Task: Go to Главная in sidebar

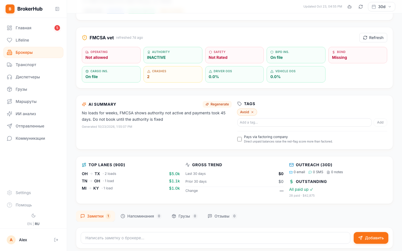Action: (33, 28)
